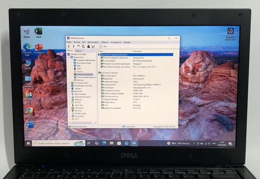
Task: Expand the Мережа node
Action: 69,100
